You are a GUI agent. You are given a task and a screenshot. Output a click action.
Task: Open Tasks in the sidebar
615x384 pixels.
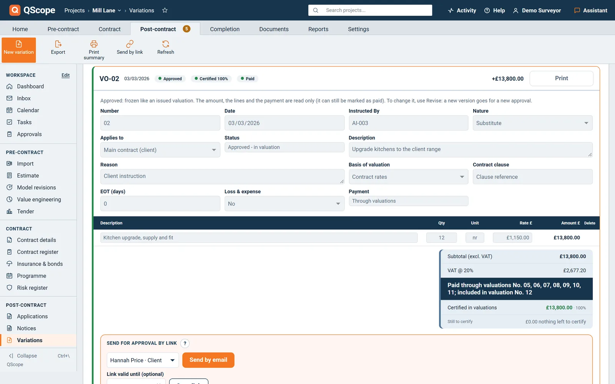coord(38,122)
